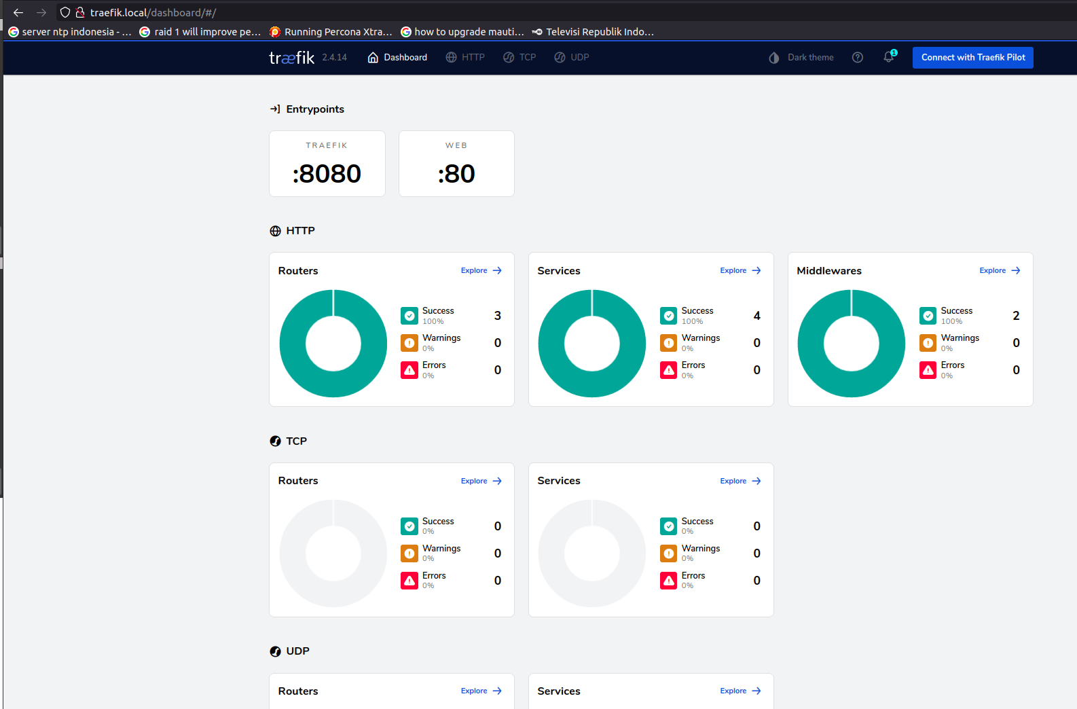Click TCP Routers Warnings orange icon
The width and height of the screenshot is (1077, 709).
point(409,553)
